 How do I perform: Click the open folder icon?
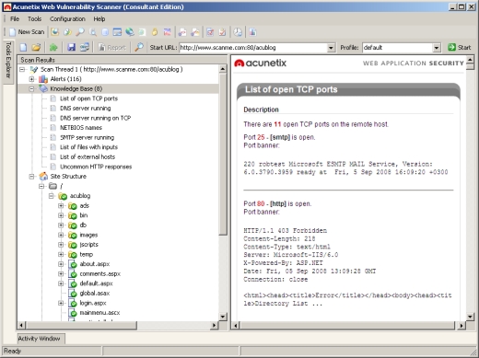(36, 47)
